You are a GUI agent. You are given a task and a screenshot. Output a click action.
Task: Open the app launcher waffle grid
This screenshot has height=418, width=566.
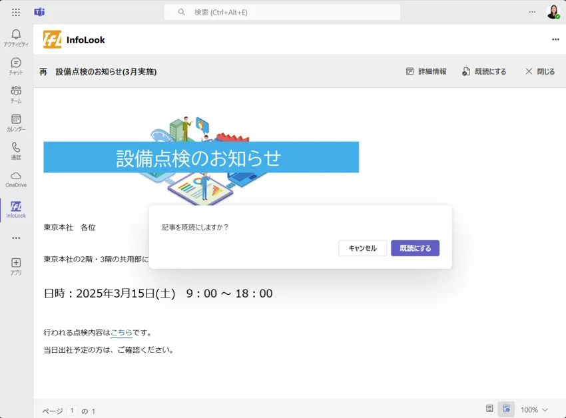click(16, 12)
